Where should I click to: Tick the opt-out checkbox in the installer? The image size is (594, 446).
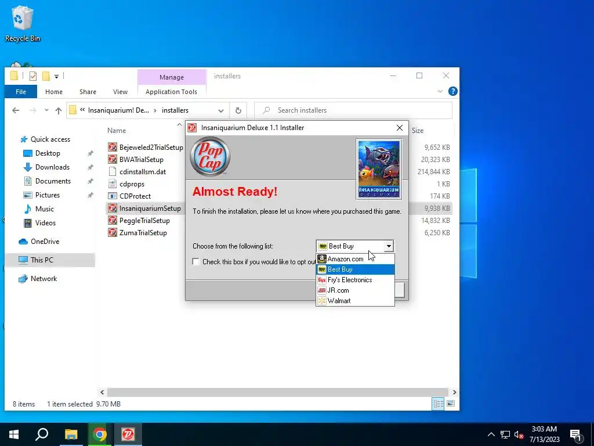tap(196, 262)
